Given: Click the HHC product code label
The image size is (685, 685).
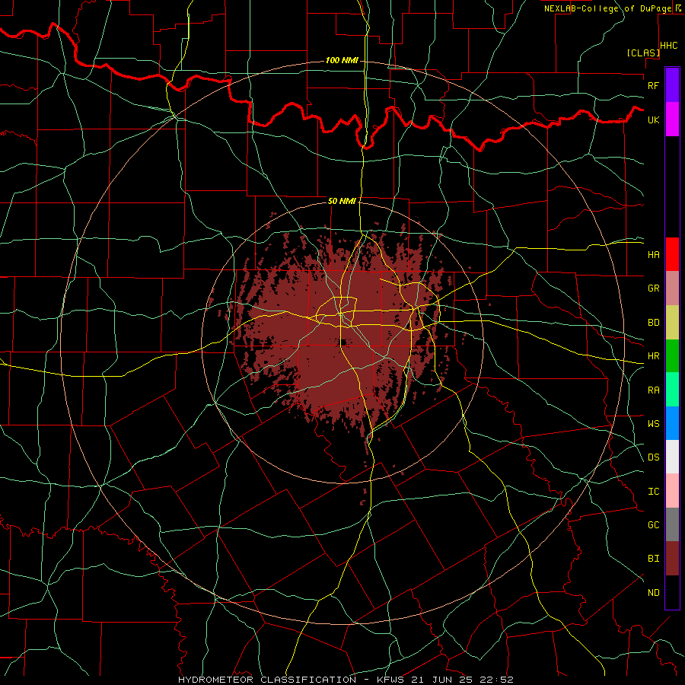Looking at the screenshot, I should tap(668, 46).
